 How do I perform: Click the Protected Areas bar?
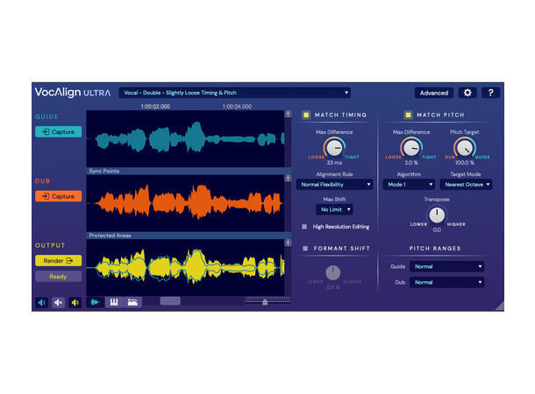click(x=189, y=236)
